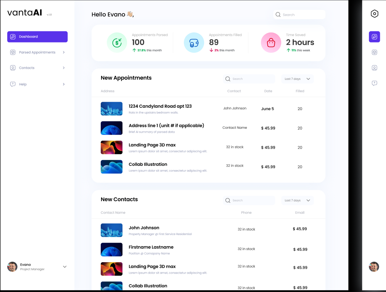
Task: Click the blue Appointments Filled icon
Action: pyautogui.click(x=194, y=42)
